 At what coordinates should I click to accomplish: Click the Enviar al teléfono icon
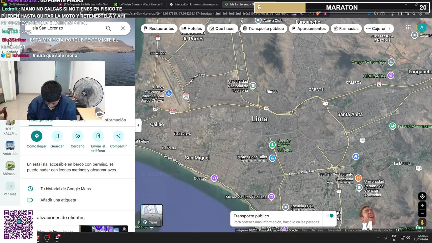coord(98,136)
